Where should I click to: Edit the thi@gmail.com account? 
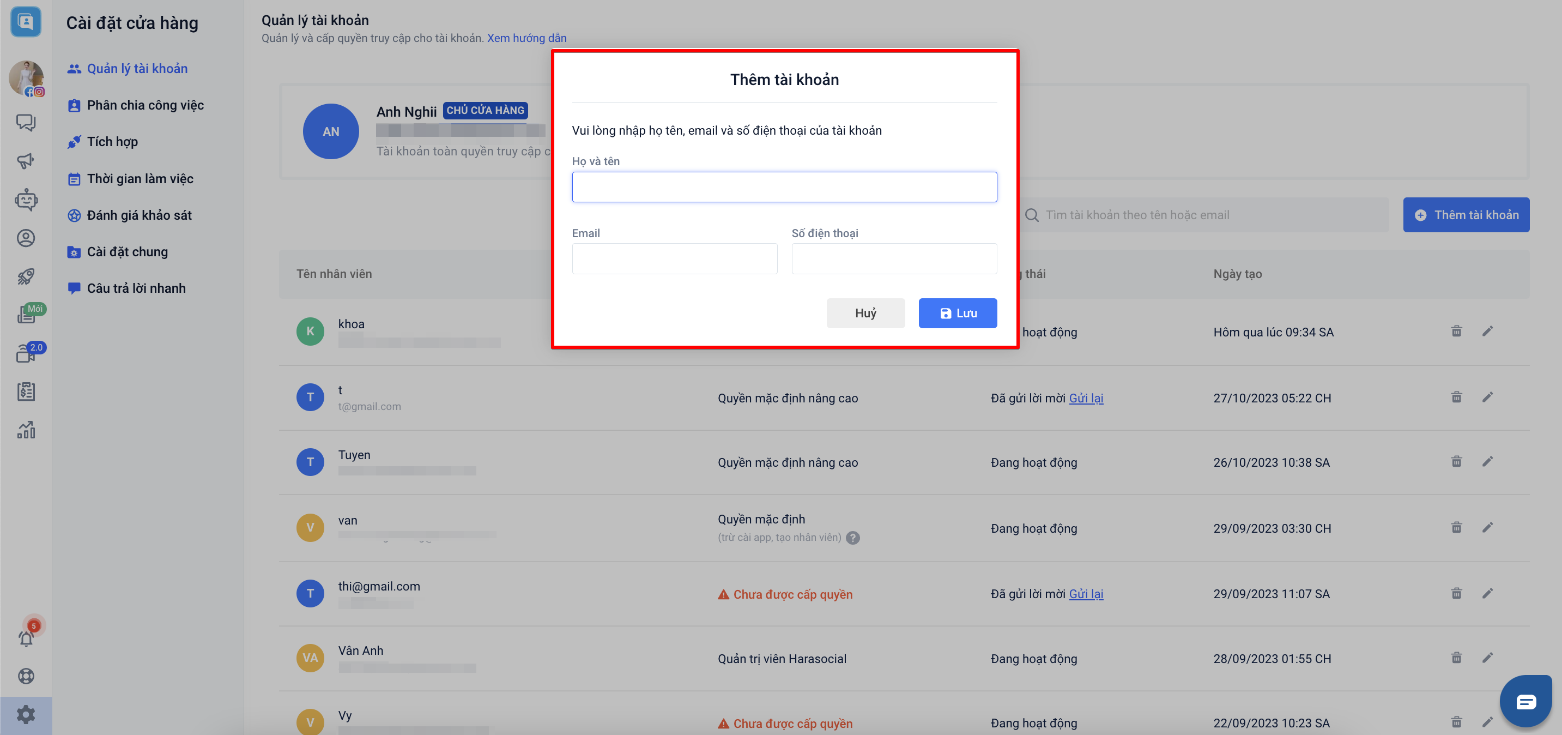(x=1487, y=593)
